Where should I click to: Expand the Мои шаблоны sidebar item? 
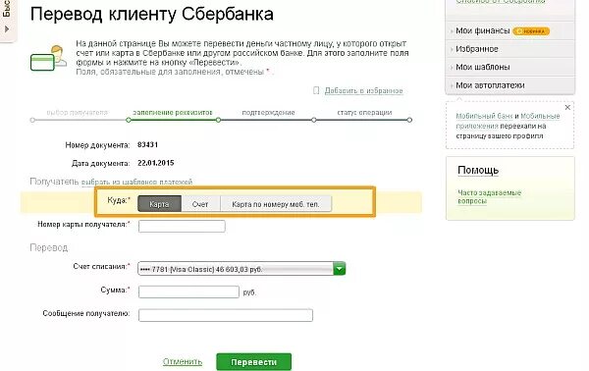[x=483, y=67]
